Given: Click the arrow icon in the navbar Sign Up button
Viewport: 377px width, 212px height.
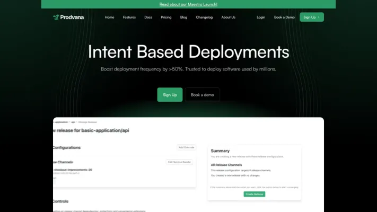Looking at the screenshot, I should click(x=318, y=17).
